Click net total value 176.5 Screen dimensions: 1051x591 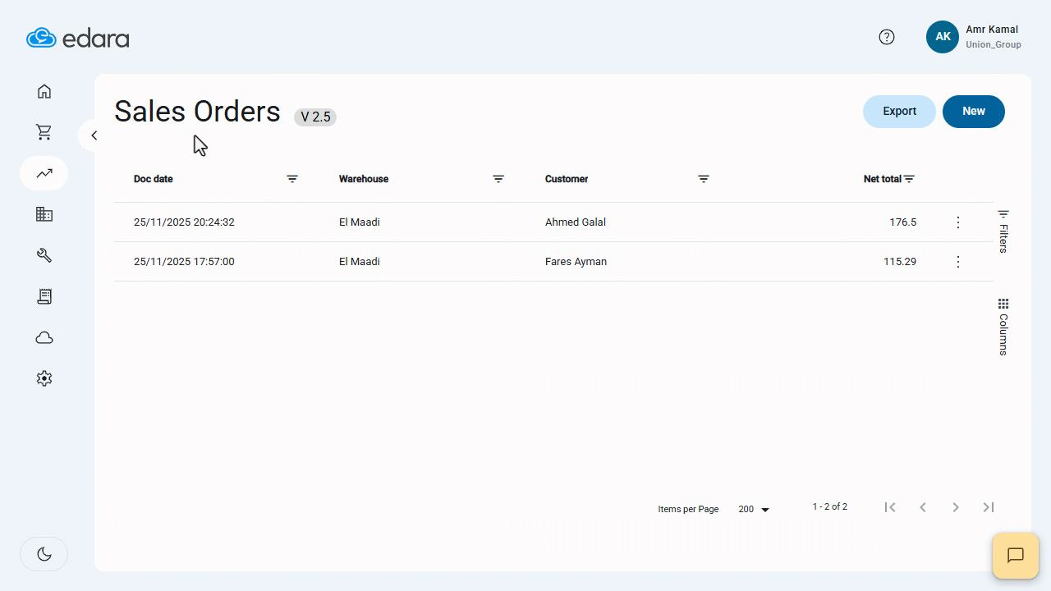click(903, 222)
